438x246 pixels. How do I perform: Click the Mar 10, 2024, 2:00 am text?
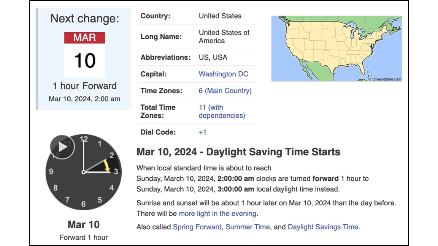point(84,98)
